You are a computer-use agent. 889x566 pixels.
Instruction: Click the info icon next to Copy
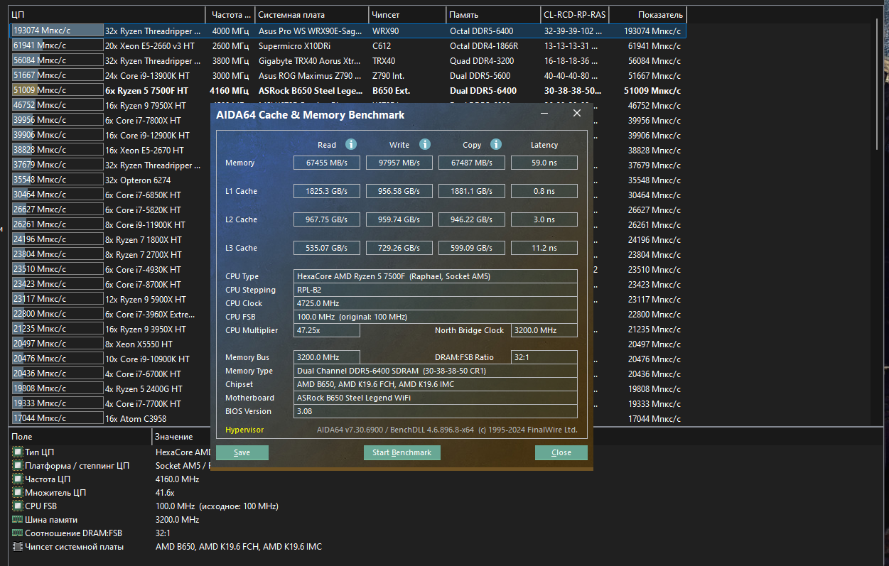coord(496,144)
